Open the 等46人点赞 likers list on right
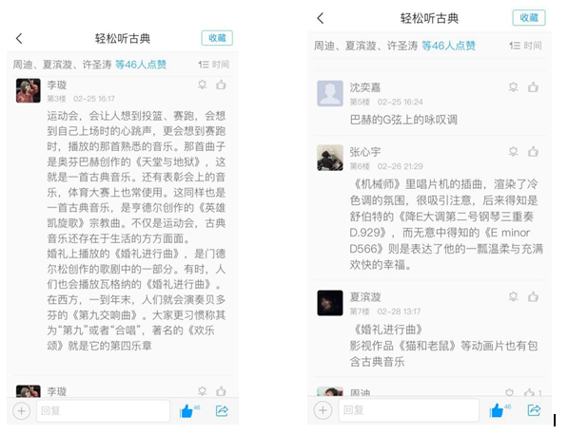Viewport: 568px width, 435px height. (x=448, y=46)
